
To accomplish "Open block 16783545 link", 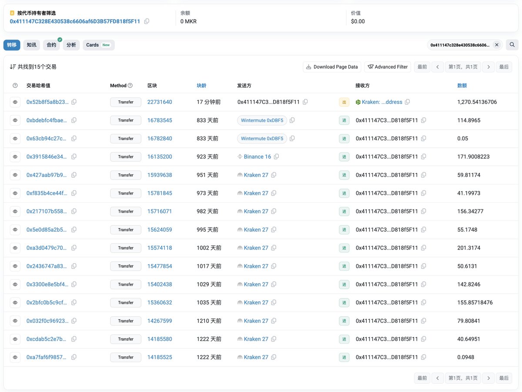I will 160,120.
